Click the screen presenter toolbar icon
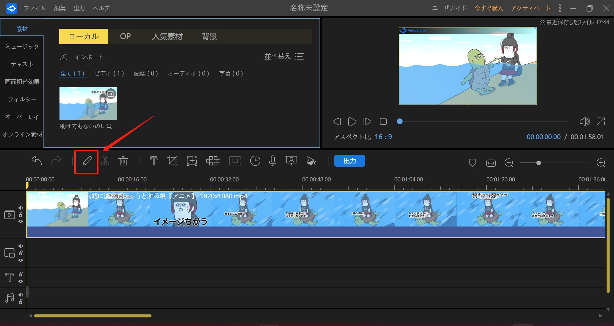This screenshot has width=614, height=326. [x=291, y=161]
